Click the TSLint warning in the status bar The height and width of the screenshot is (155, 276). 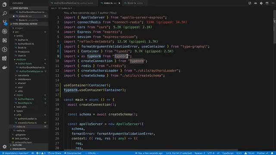(249, 153)
